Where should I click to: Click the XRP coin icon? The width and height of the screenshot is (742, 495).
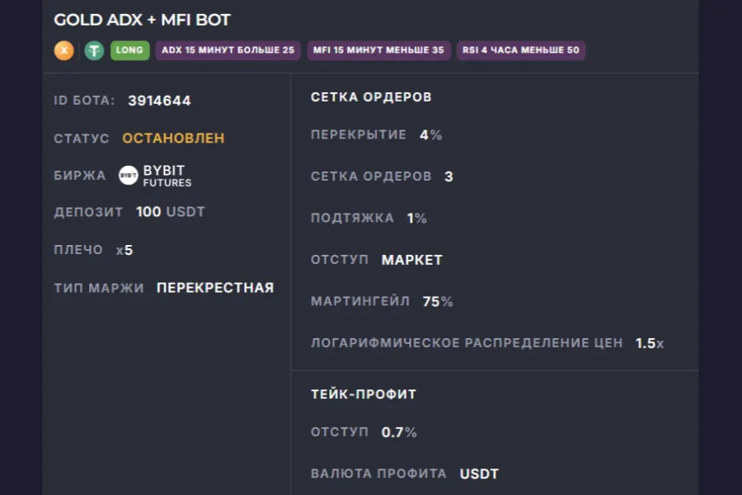pyautogui.click(x=63, y=50)
